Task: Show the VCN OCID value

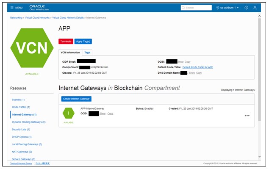Action: pyautogui.click(x=180, y=62)
